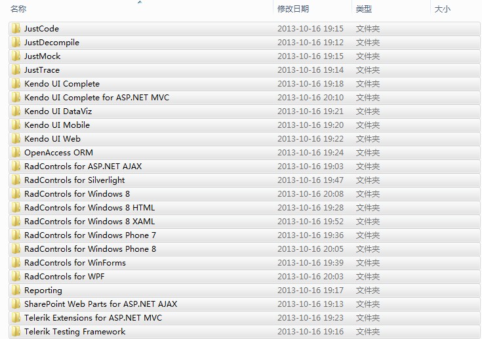This screenshot has height=339, width=482.
Task: Click the Reporting folder icon
Action: [16, 290]
